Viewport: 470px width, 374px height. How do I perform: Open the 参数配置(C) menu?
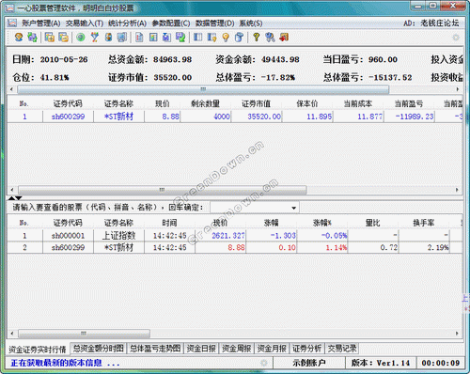171,23
